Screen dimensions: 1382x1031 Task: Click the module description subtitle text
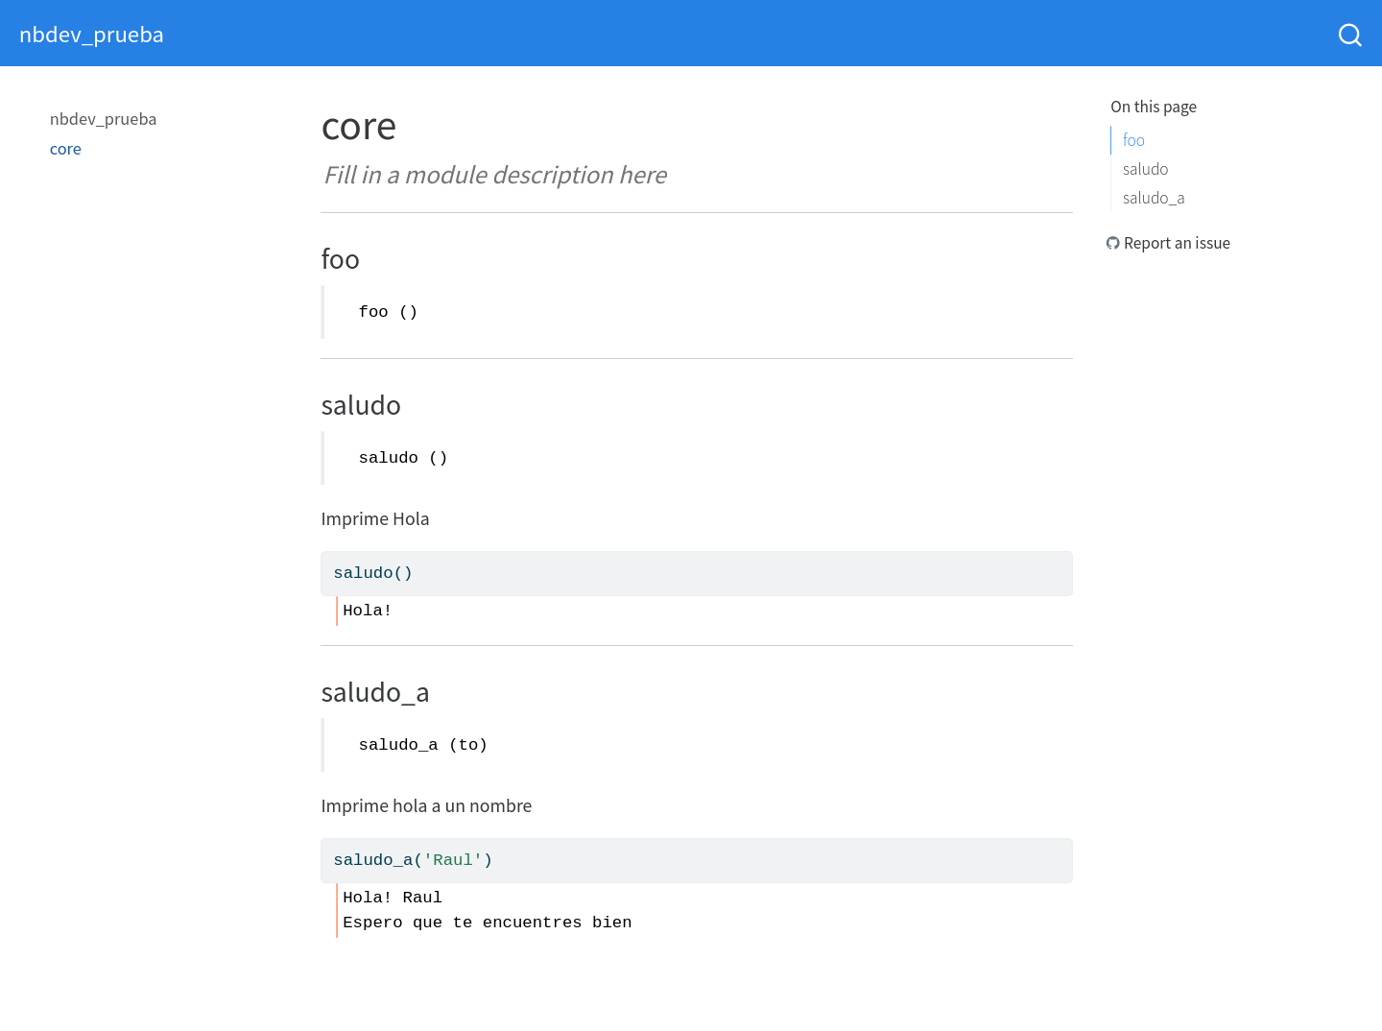coord(494,175)
